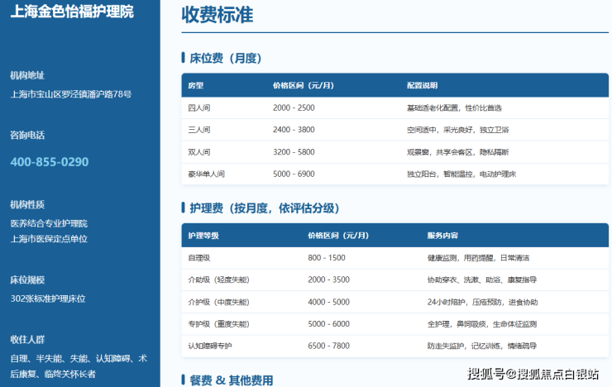Click description 观景窗，共享会客区，隐私隔断

coord(457,152)
